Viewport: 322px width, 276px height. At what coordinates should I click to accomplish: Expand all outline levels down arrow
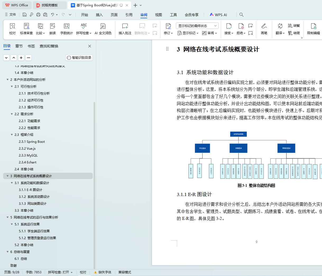pyautogui.click(x=6, y=57)
